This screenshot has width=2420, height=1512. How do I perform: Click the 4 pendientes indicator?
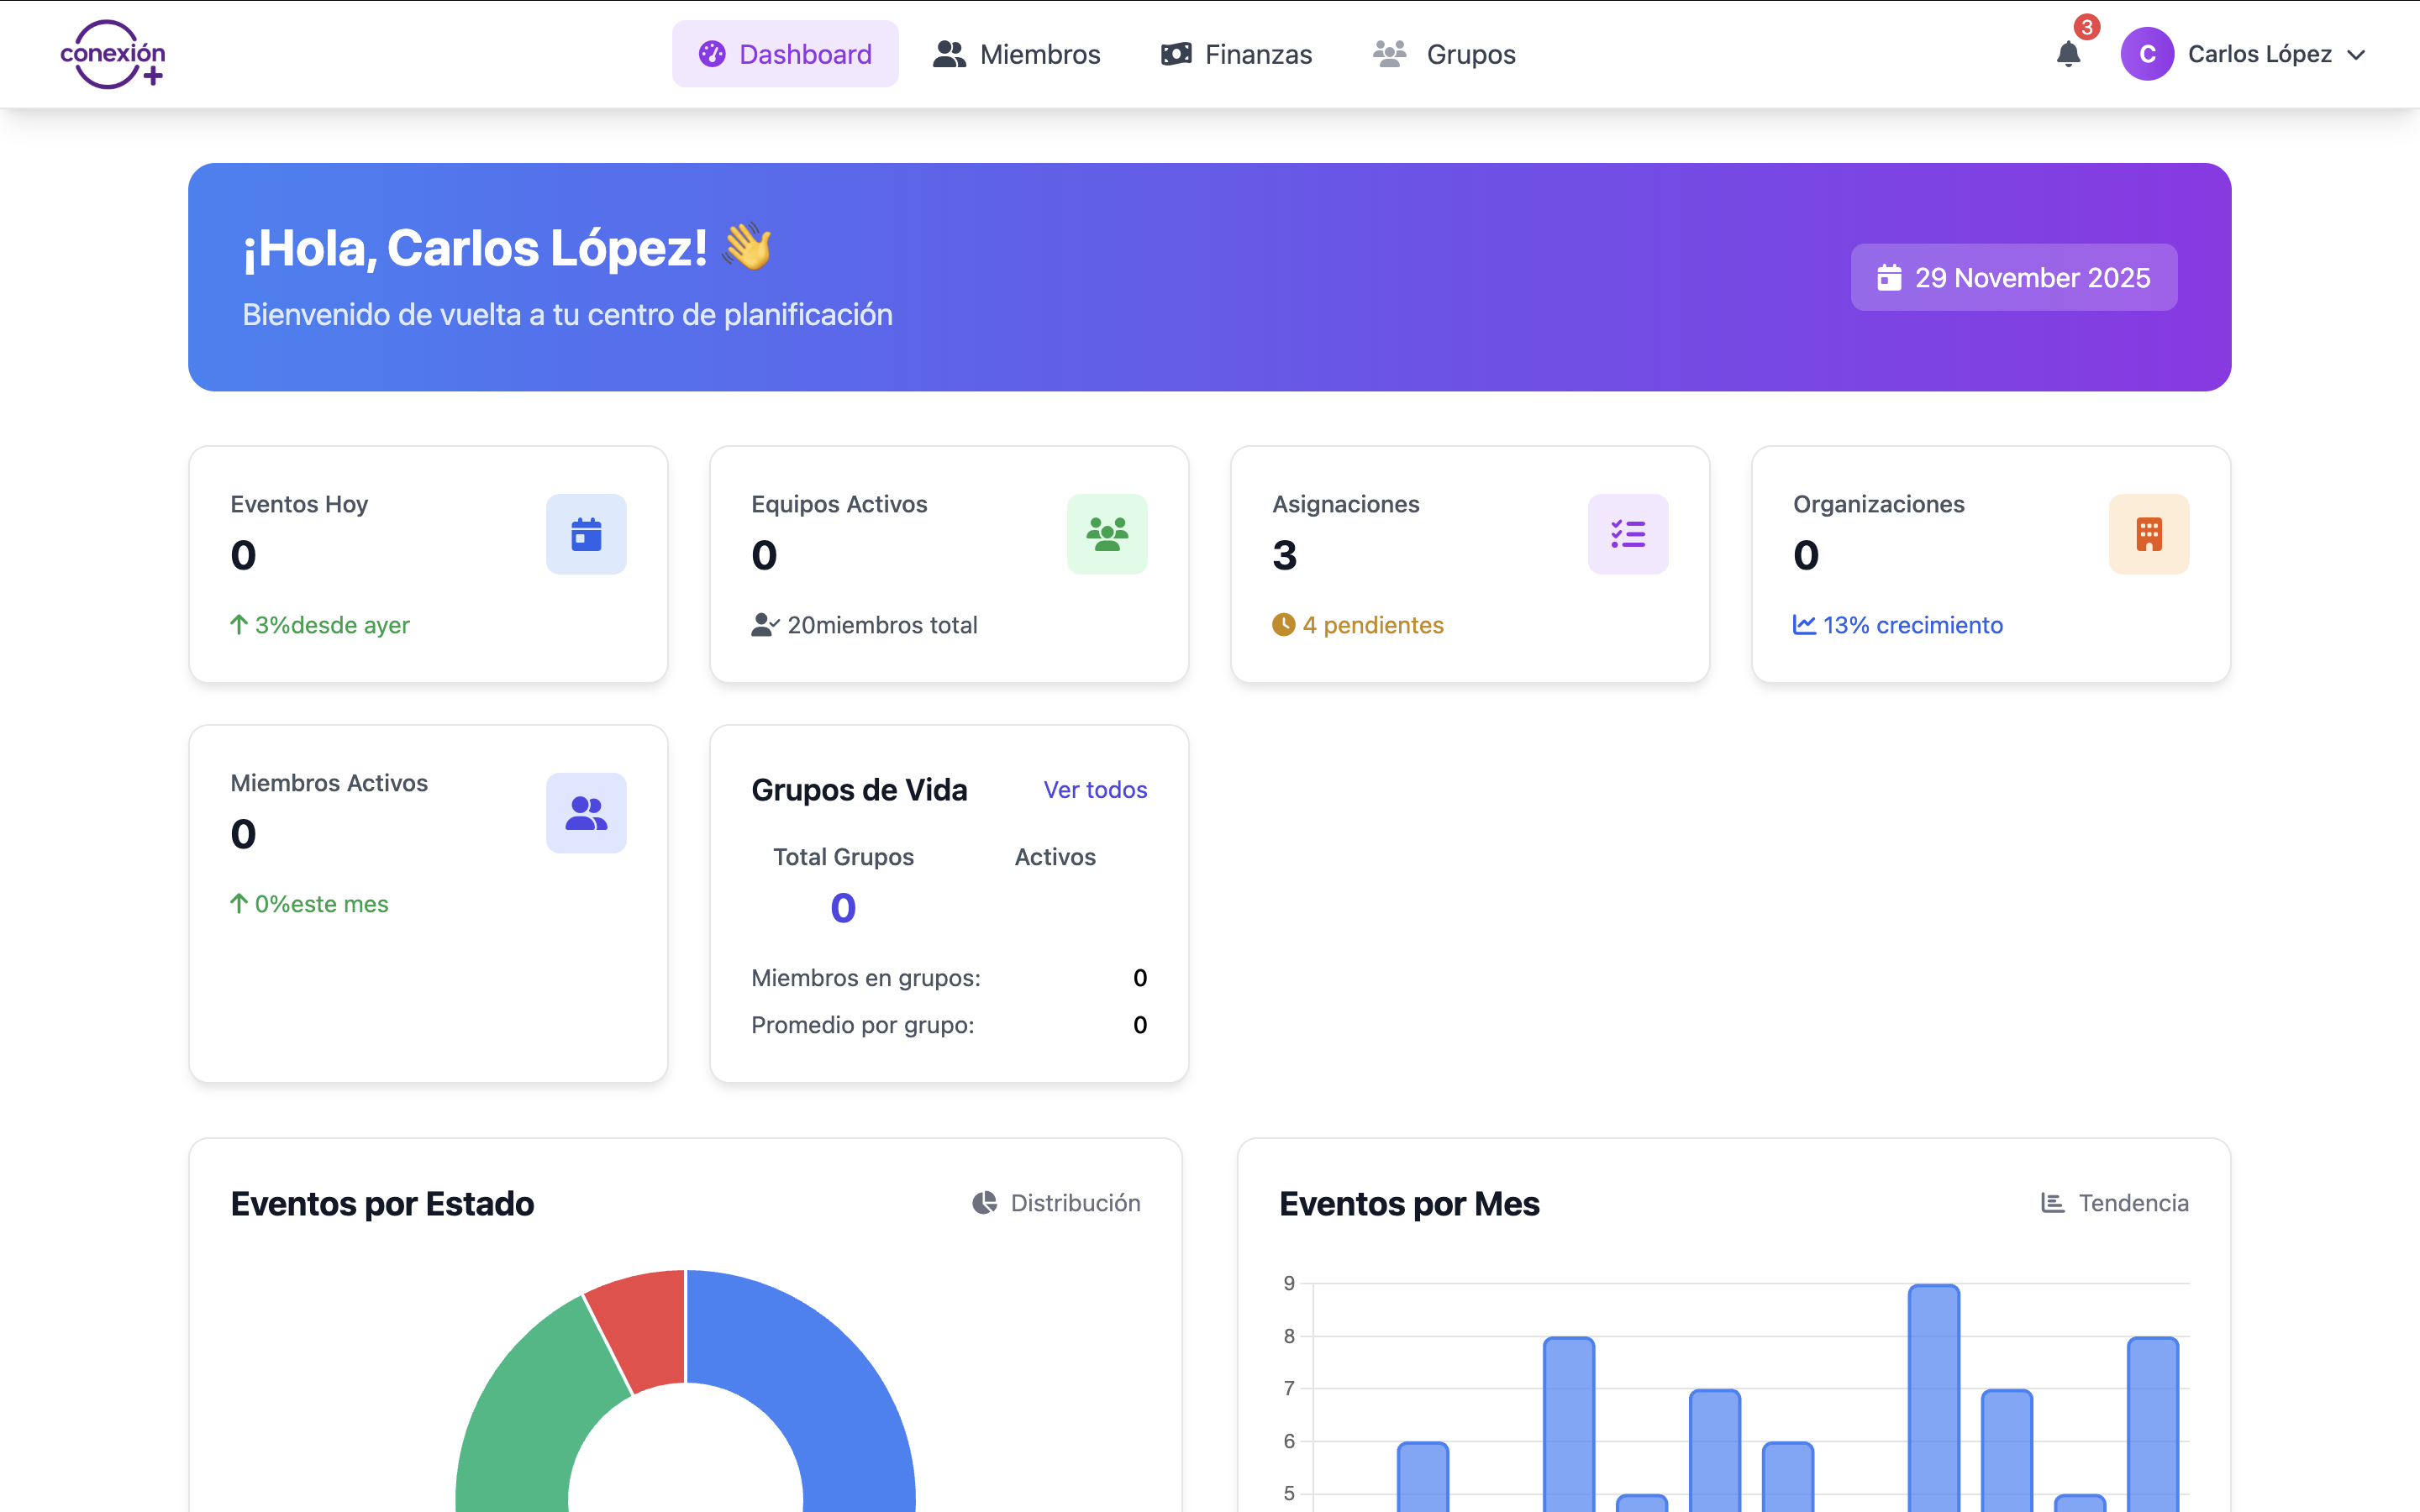click(x=1358, y=625)
